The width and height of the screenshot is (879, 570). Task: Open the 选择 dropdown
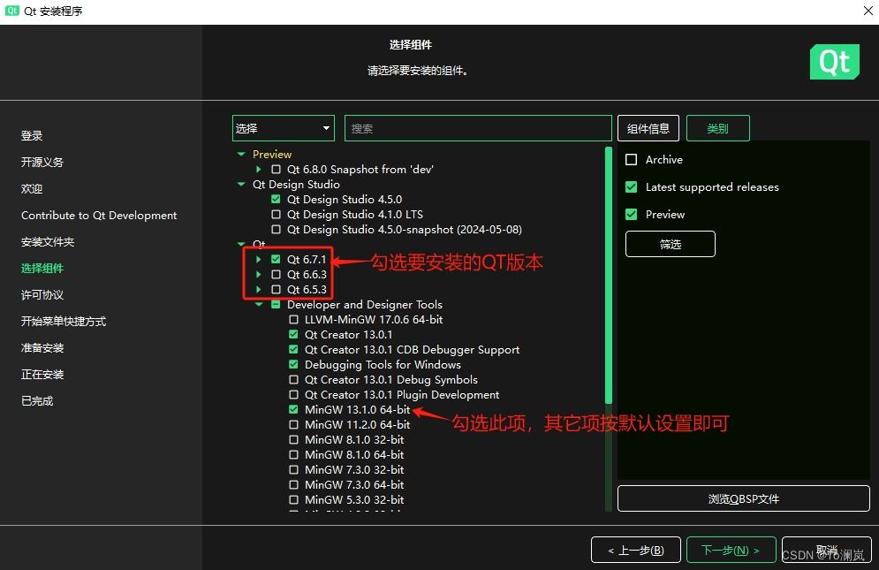283,128
